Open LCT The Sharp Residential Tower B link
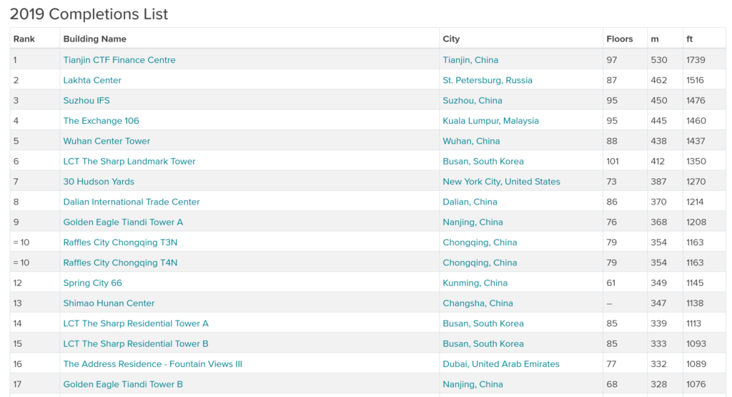The image size is (732, 397). (x=136, y=344)
